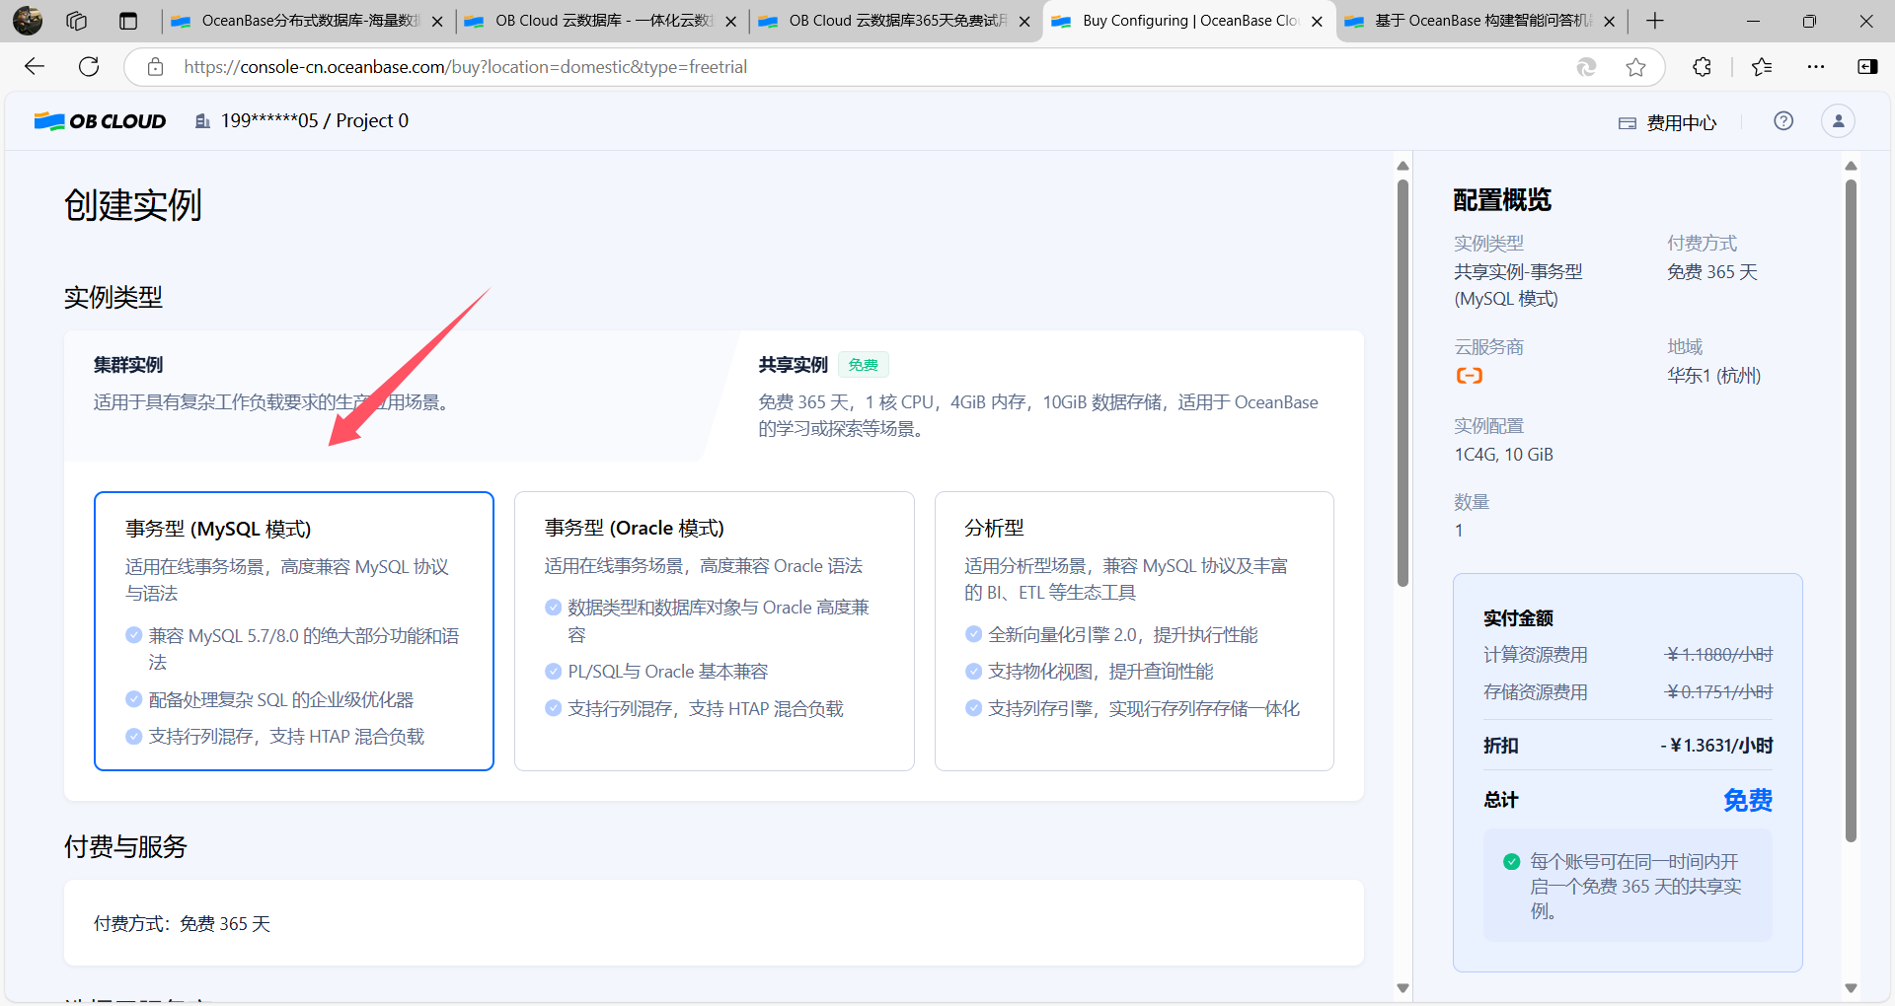Click the 免费 365 天 payment value in overview
1895x1006 pixels.
(1712, 272)
